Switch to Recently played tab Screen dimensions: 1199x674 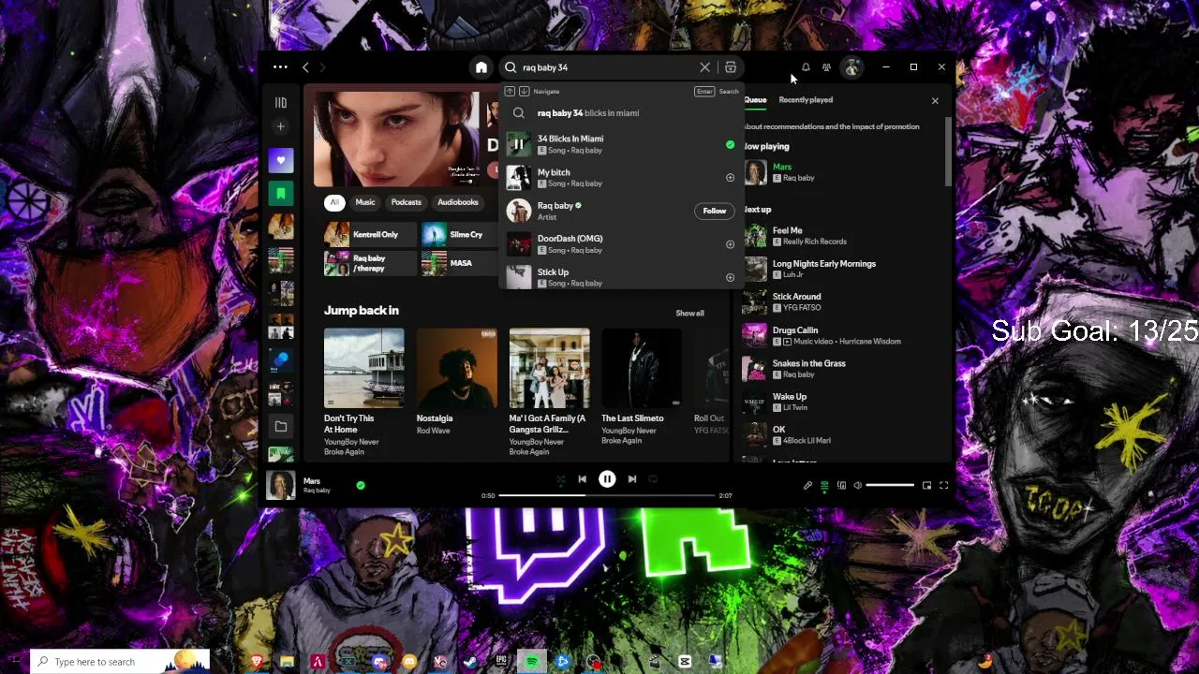806,100
